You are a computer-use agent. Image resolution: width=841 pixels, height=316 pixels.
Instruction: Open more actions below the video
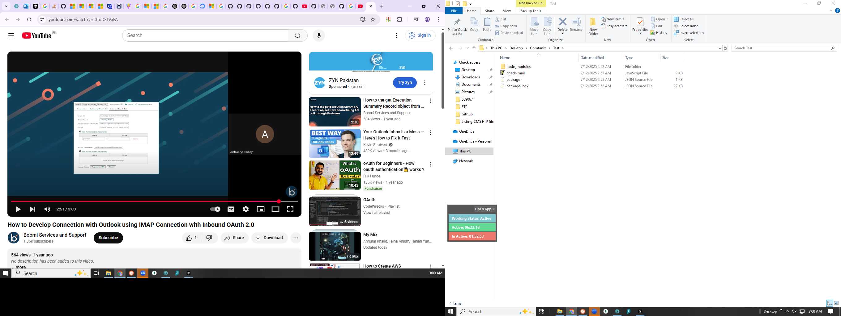296,238
